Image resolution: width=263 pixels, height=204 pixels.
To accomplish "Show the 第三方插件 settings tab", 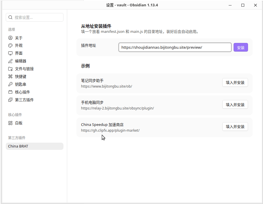I will coord(35,100).
